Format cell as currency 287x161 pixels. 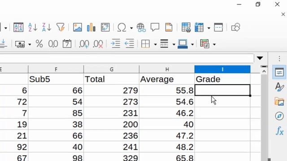20,44
